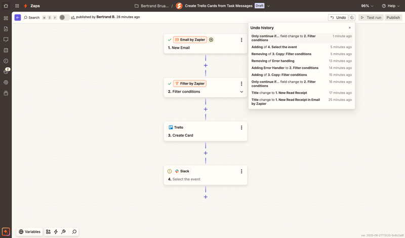Select the 16 minutes ago field change entry

click(301, 84)
